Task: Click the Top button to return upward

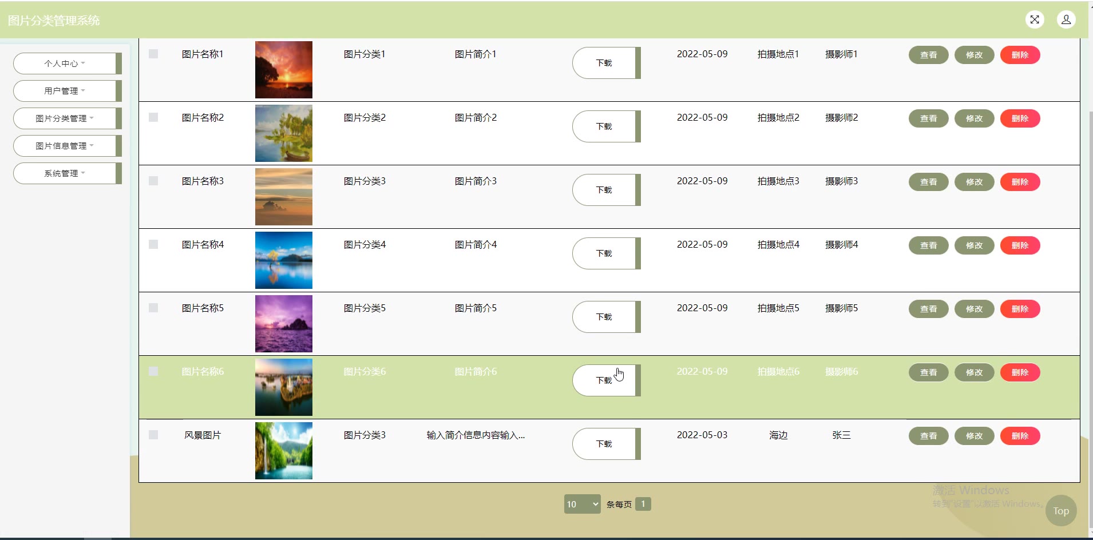Action: [x=1061, y=511]
